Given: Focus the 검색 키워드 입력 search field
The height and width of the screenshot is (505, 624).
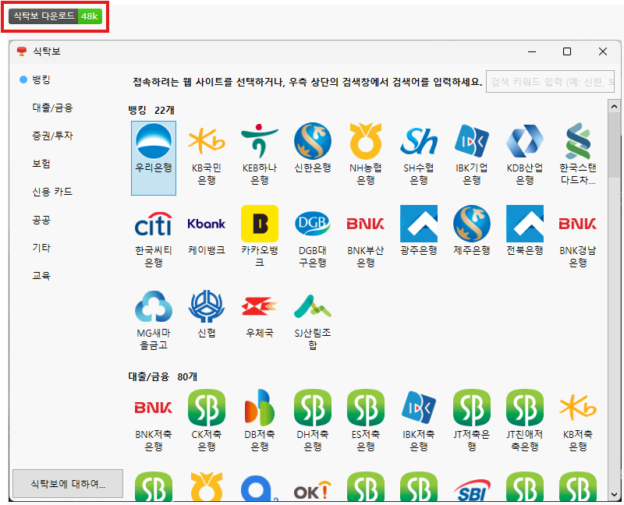Looking at the screenshot, I should click(x=550, y=82).
